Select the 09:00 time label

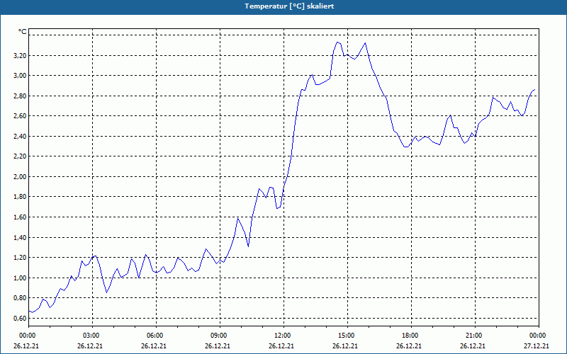click(x=220, y=336)
